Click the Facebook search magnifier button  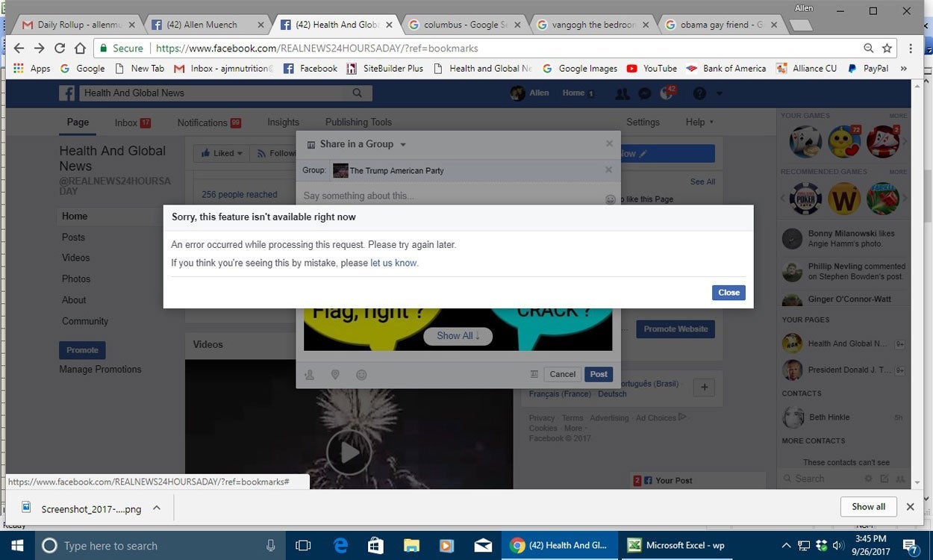[357, 93]
